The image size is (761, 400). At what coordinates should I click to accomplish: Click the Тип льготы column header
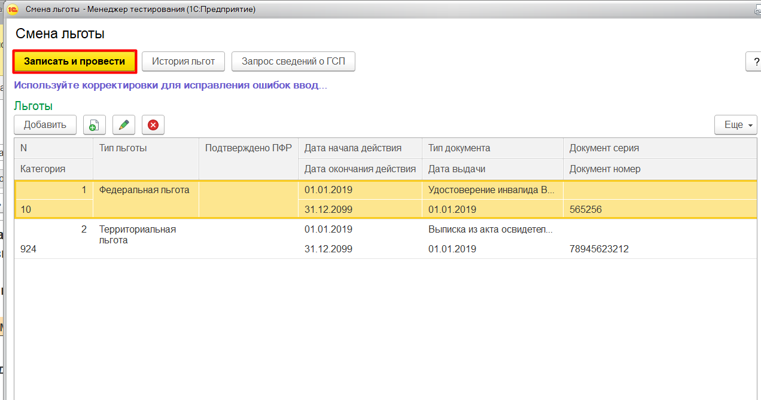pyautogui.click(x=123, y=148)
